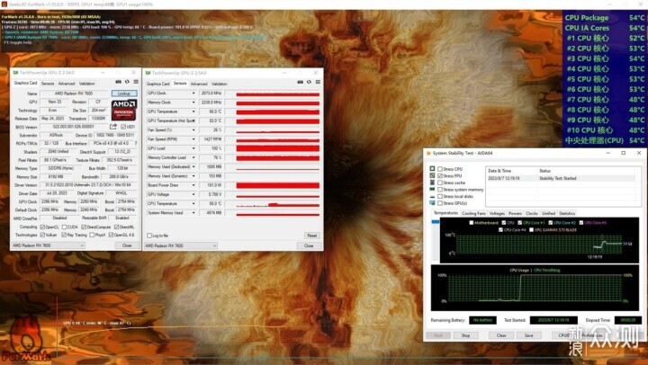Open GPU Voltage sensor dropdown arrow
The height and width of the screenshot is (365, 648).
tap(193, 194)
